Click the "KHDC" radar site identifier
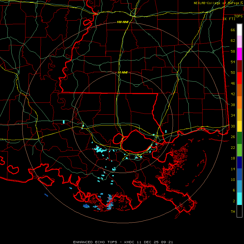 pos(130,242)
